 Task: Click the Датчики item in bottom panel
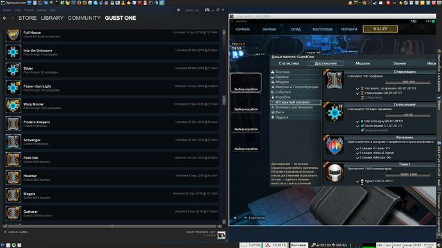pyautogui.click(x=299, y=245)
